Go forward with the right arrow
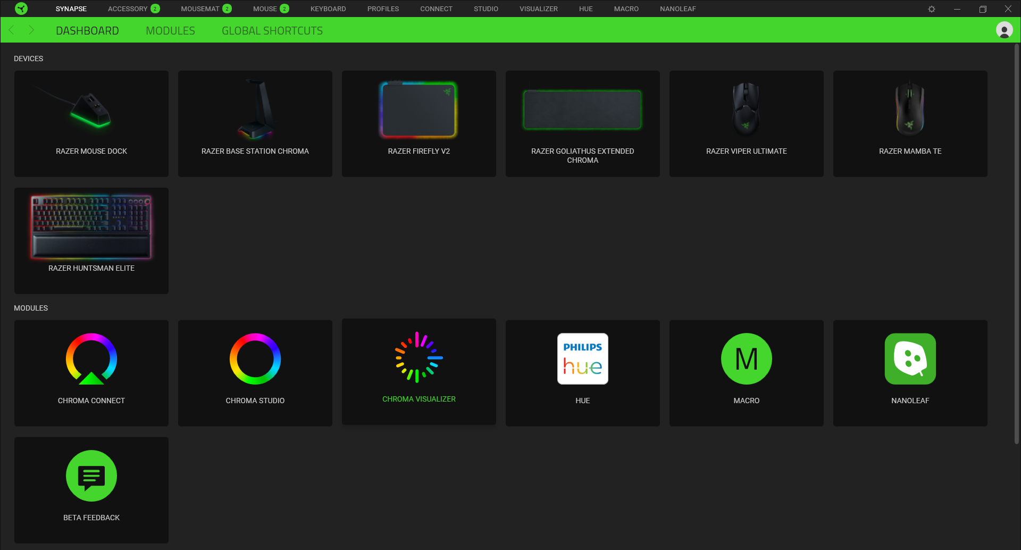Viewport: 1021px width, 550px height. point(31,30)
